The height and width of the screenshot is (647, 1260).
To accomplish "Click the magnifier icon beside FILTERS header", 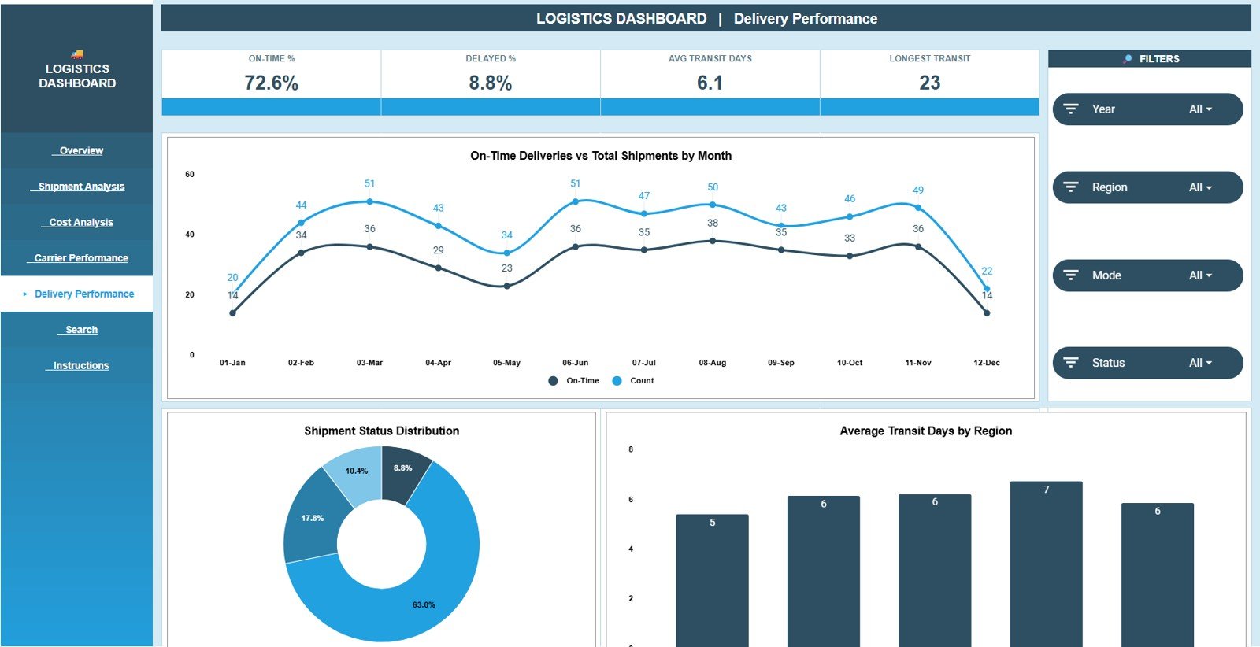I will 1128,59.
